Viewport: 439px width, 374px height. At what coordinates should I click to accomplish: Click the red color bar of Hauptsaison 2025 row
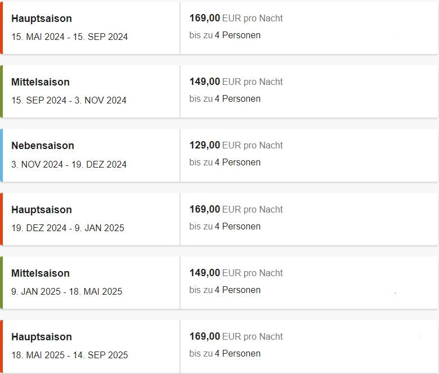click(1, 346)
